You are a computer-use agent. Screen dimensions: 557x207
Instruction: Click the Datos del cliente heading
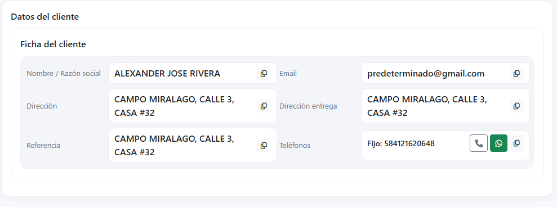[x=44, y=17]
